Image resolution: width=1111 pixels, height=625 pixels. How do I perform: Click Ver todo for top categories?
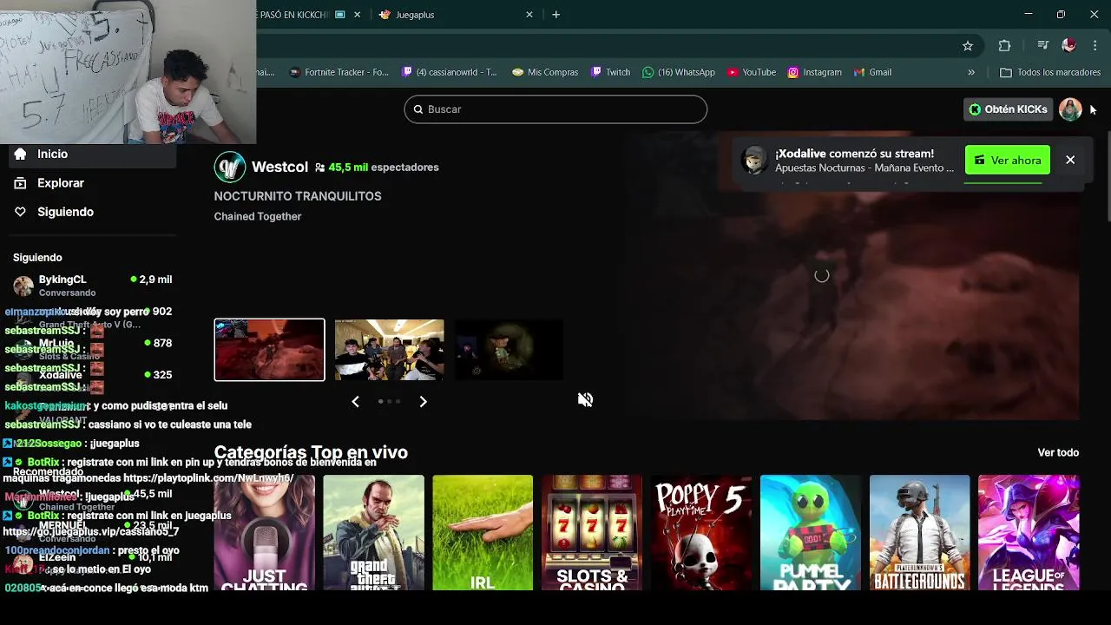click(1058, 453)
